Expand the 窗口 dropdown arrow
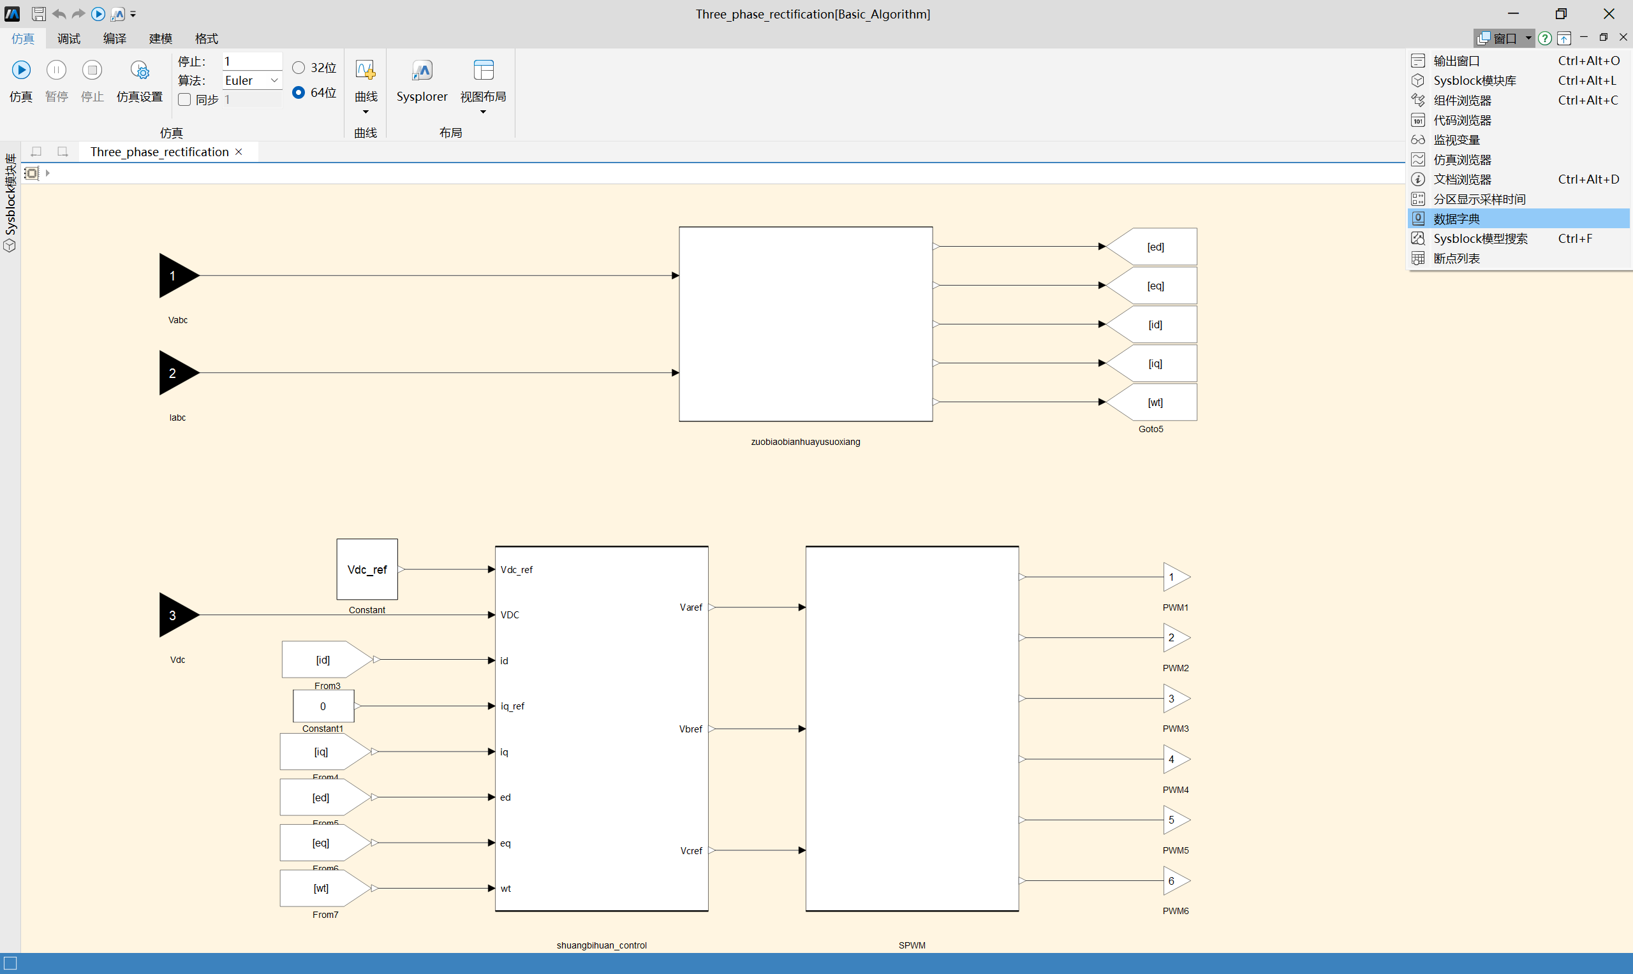This screenshot has width=1633, height=974. pyautogui.click(x=1528, y=38)
